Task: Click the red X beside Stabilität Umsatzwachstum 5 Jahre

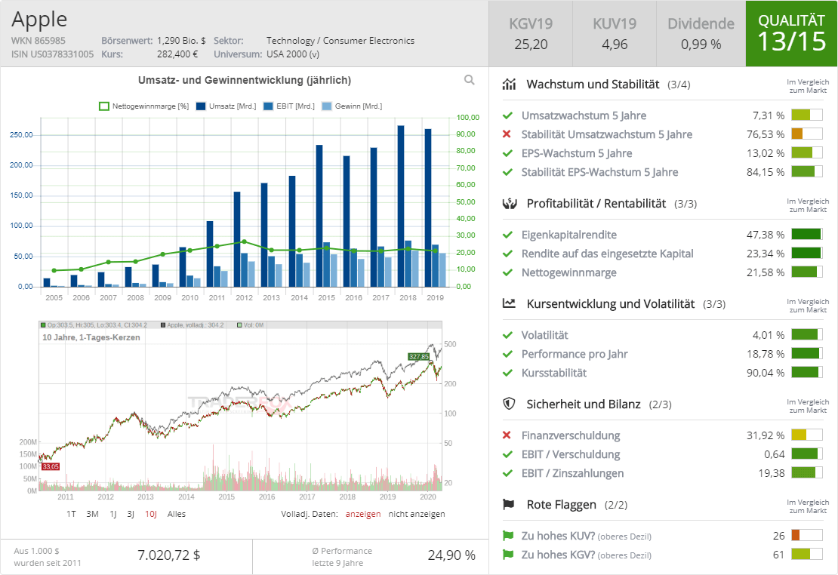Action: (507, 134)
